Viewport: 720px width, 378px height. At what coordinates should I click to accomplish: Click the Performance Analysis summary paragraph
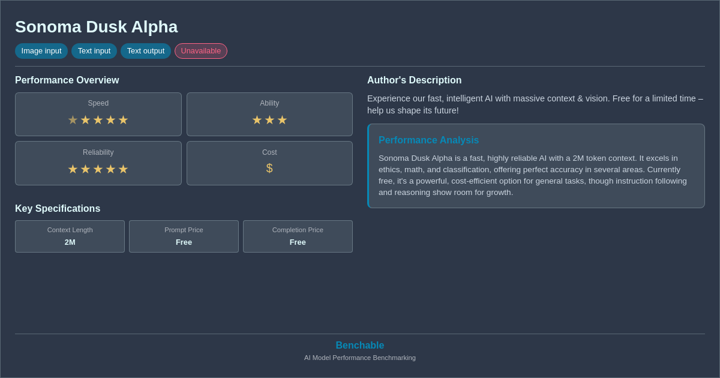coord(535,175)
